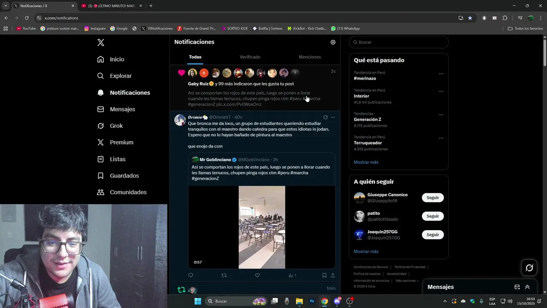This screenshot has width=547, height=308.
Task: Expand Más opciones footer menu
Action: (x=407, y=281)
